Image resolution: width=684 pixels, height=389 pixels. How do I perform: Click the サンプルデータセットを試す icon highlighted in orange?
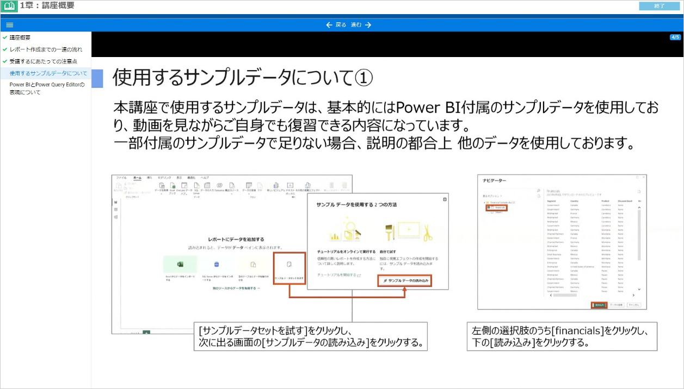pyautogui.click(x=289, y=263)
